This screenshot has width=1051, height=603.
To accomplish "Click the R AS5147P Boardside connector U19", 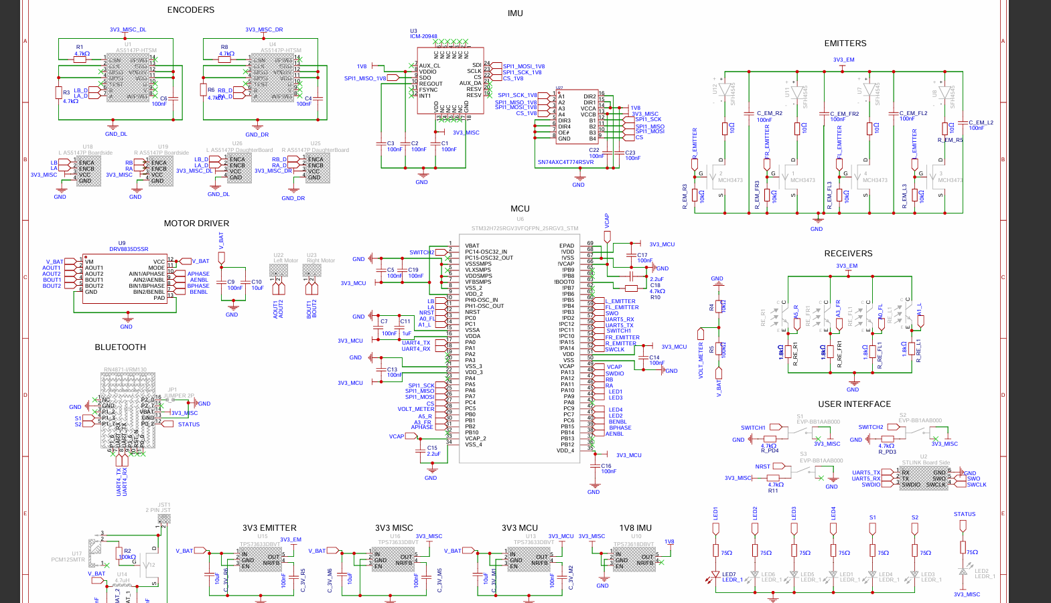I will (161, 172).
